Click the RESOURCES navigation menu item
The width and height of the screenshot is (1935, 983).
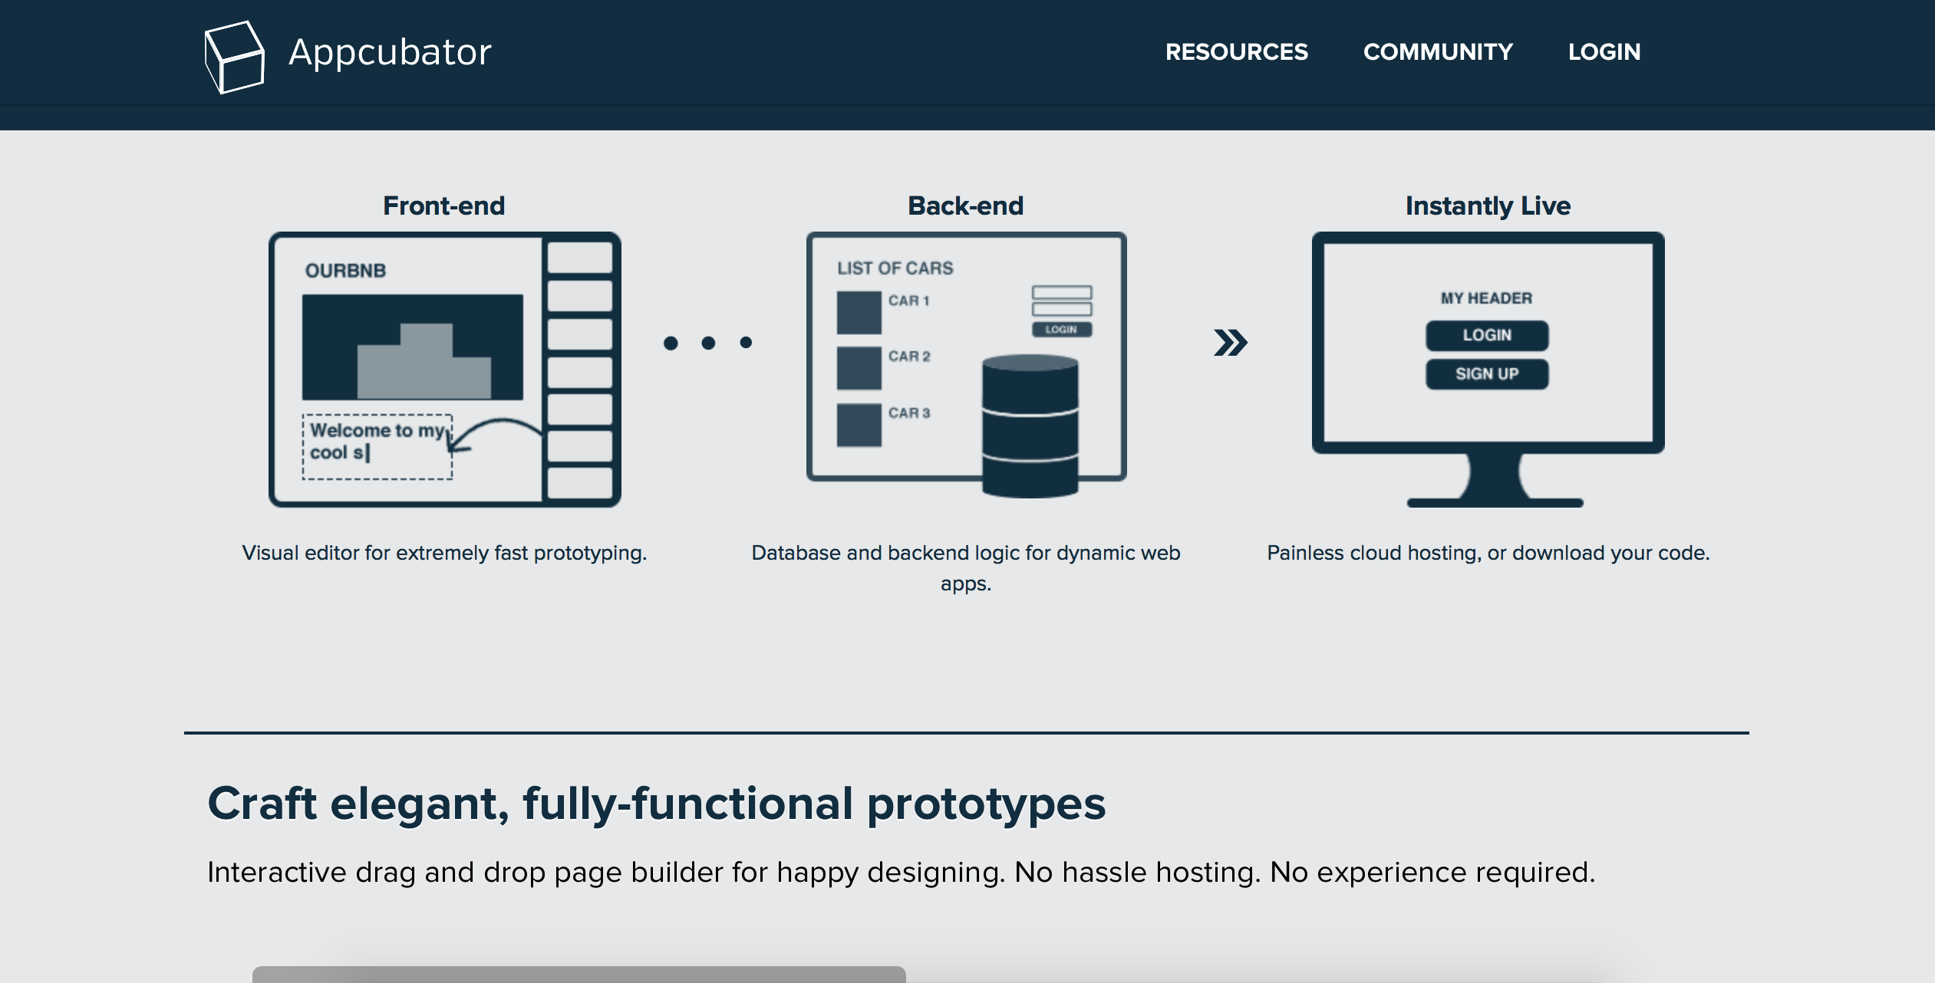tap(1237, 51)
